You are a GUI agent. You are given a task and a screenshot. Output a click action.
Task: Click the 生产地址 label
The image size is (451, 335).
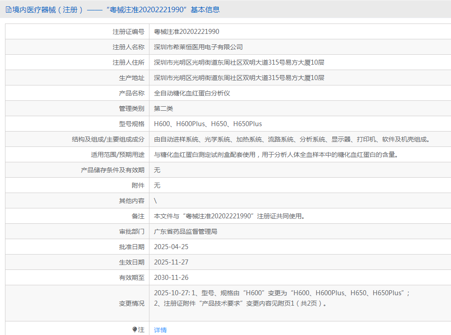pos(131,78)
